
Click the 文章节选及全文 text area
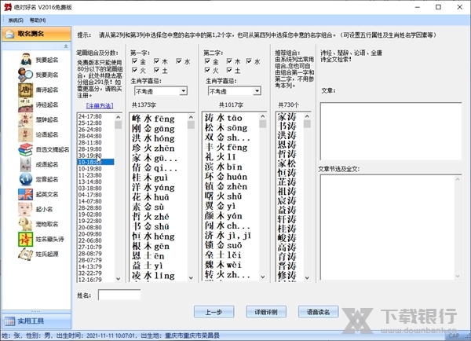click(x=391, y=228)
